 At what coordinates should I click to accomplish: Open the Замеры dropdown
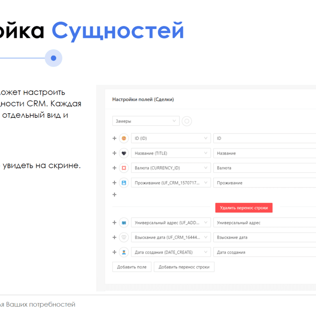(146, 121)
